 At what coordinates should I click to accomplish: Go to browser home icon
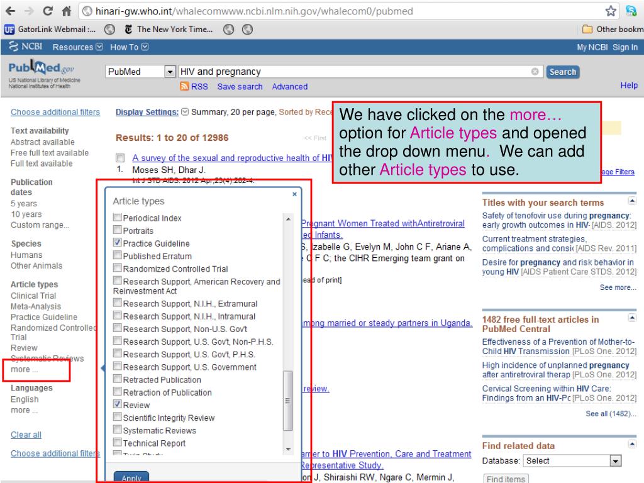coord(67,11)
